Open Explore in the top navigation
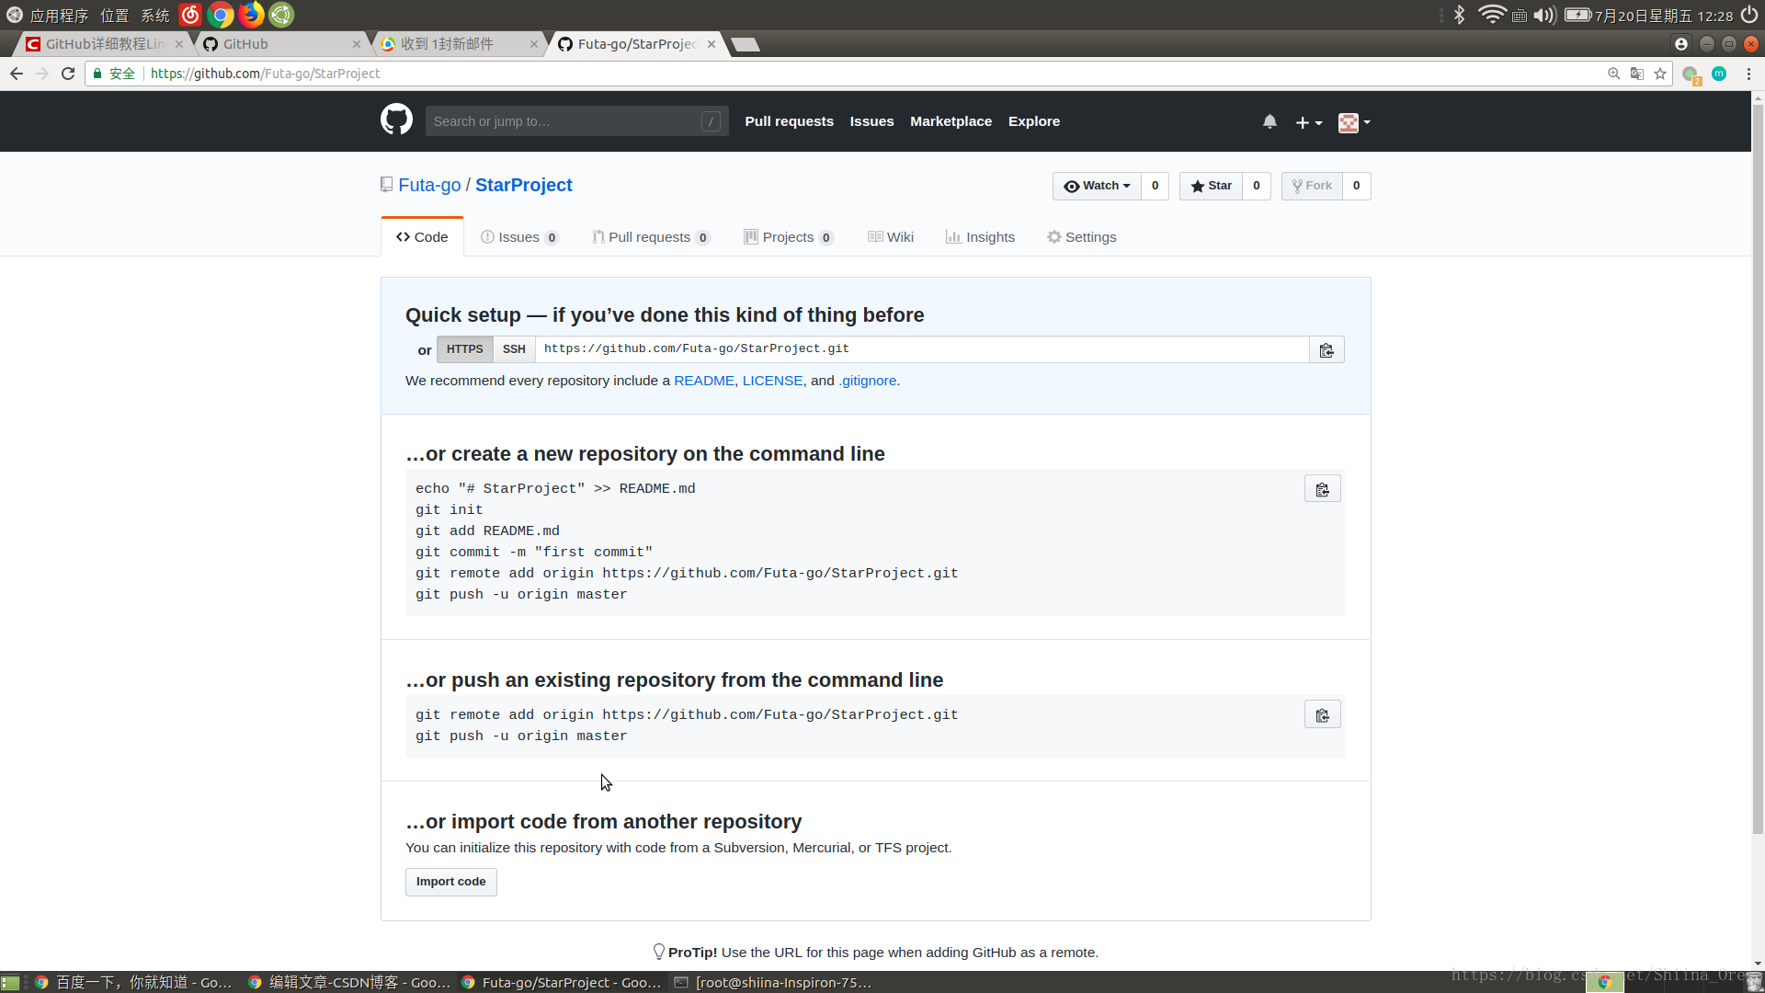The height and width of the screenshot is (993, 1765). click(x=1033, y=121)
